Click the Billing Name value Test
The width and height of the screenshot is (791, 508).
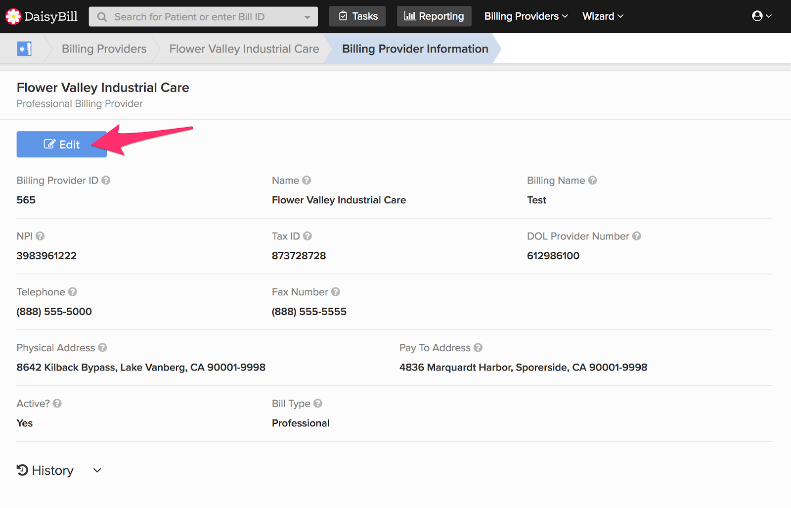pos(536,200)
